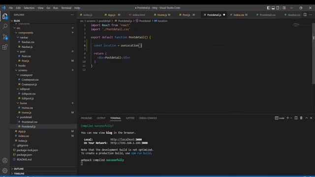The image size is (315, 177).
Task: Click the editor minimap
Action: click(301, 25)
